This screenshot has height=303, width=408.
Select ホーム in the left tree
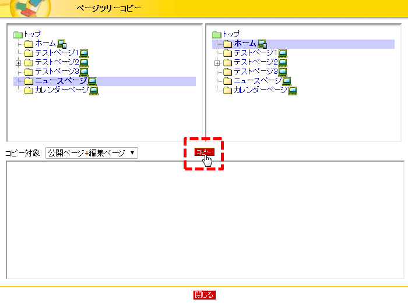(x=45, y=44)
